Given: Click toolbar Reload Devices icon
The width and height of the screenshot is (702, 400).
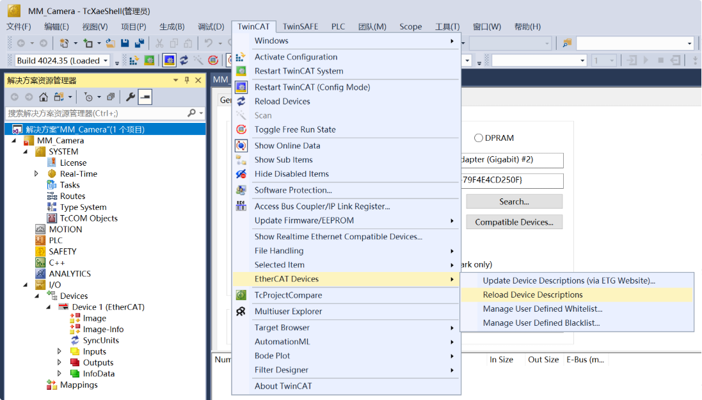Looking at the screenshot, I should [x=184, y=60].
